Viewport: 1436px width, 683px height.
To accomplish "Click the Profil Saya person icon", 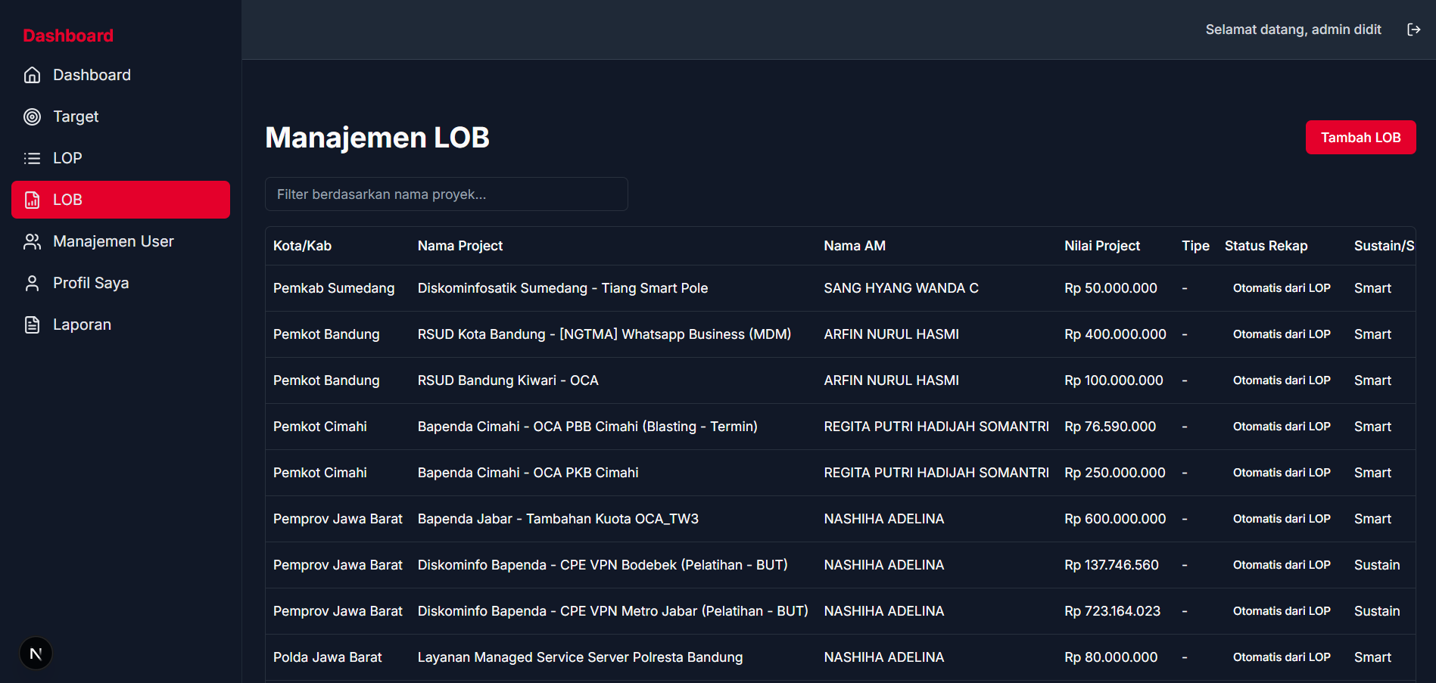I will point(32,283).
